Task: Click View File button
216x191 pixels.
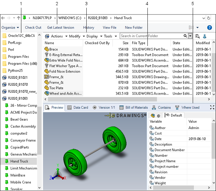Action: click(x=110, y=28)
